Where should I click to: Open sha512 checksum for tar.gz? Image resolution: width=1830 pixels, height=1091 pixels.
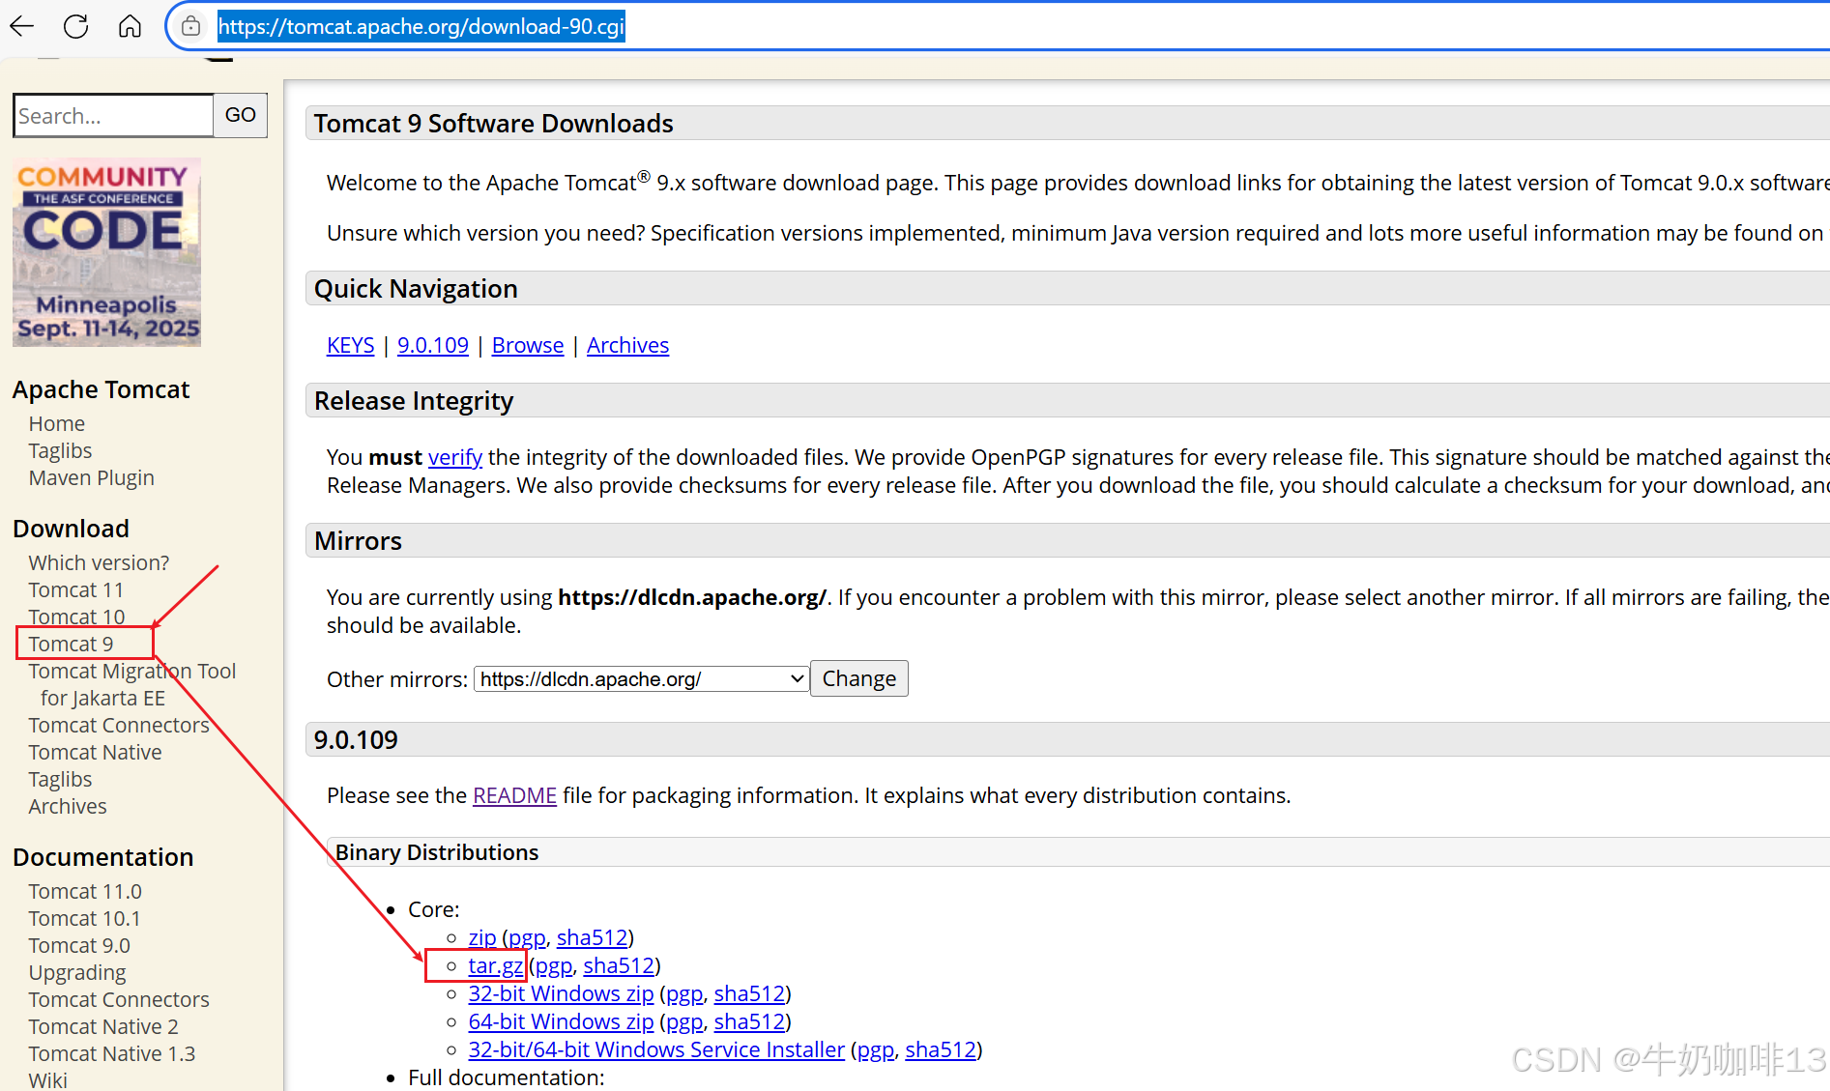(x=619, y=965)
